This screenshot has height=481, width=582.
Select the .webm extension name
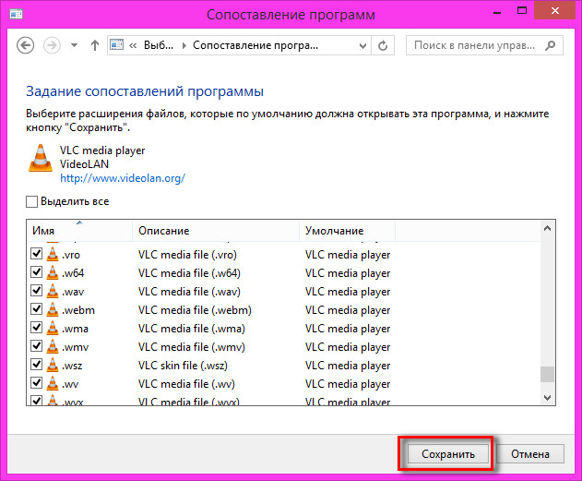point(78,310)
